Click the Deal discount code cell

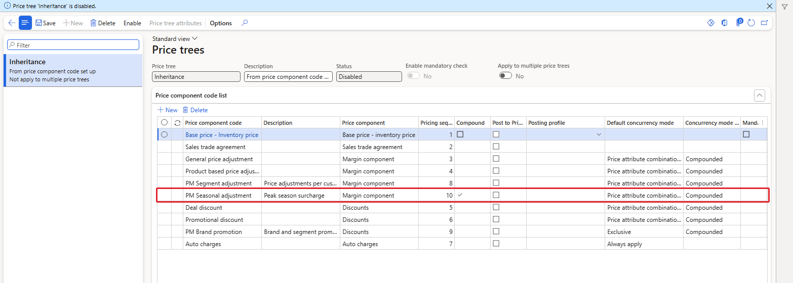point(222,208)
